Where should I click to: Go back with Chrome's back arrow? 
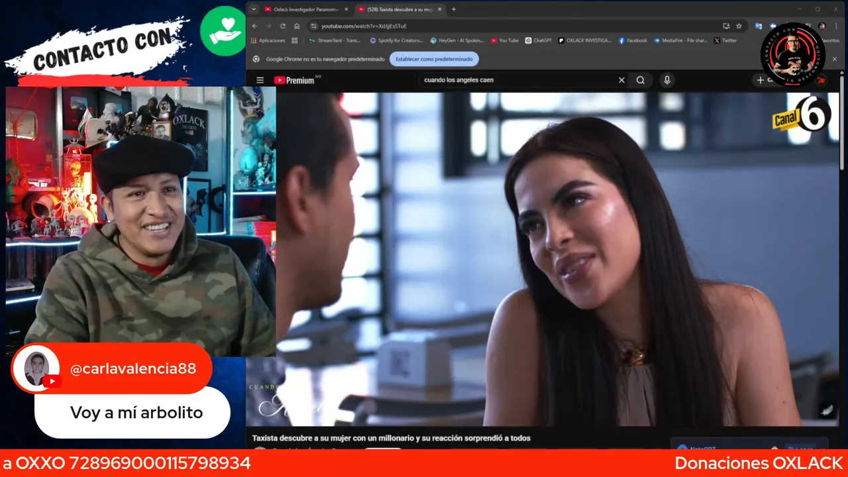pos(254,26)
